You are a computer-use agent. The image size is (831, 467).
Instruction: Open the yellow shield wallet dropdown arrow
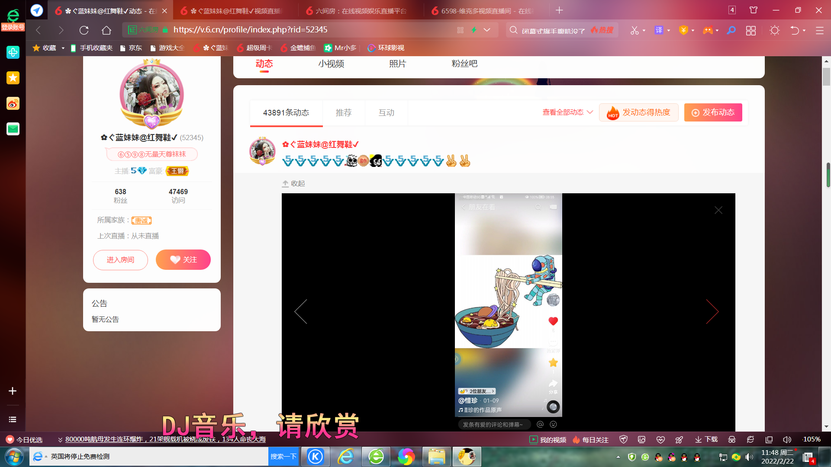(693, 31)
